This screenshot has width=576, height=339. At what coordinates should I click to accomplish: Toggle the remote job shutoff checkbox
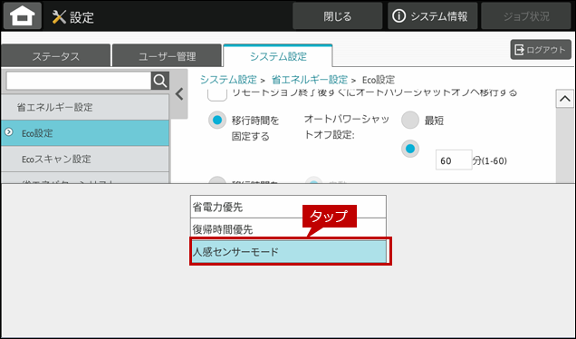pos(217,94)
